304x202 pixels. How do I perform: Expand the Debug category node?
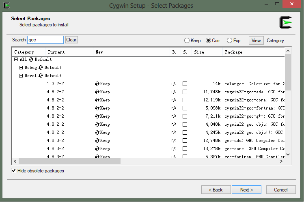(21, 68)
